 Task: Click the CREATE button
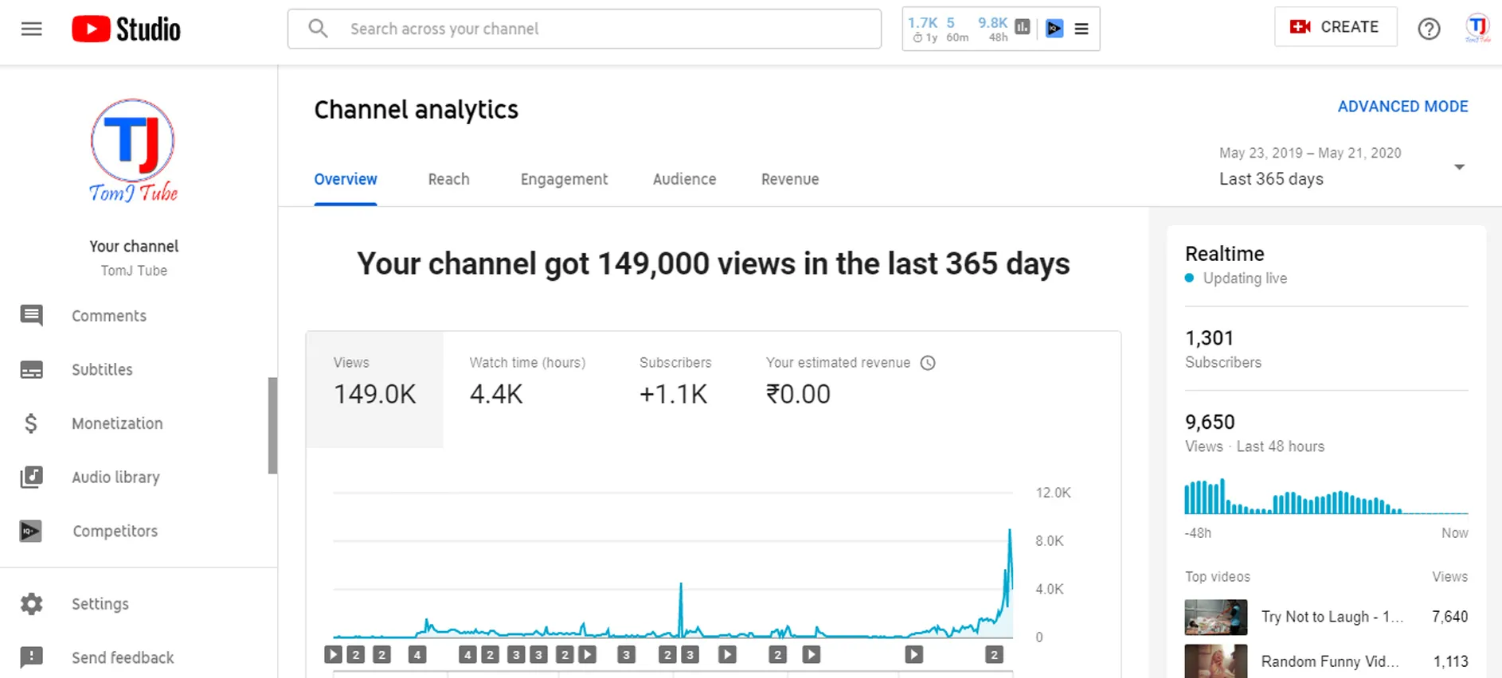point(1336,27)
